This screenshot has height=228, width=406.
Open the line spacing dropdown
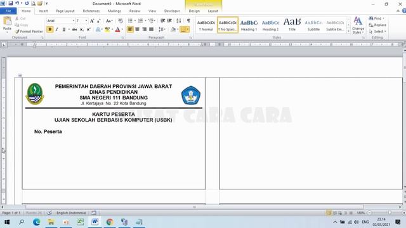coord(162,30)
